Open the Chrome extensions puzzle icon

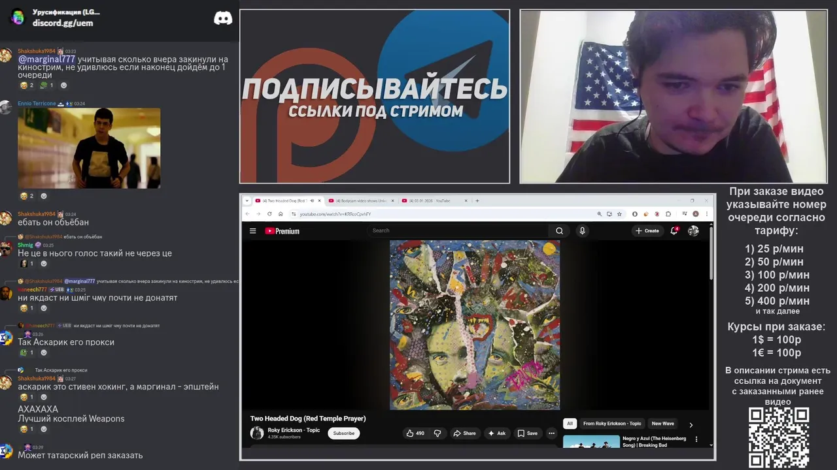pos(668,214)
